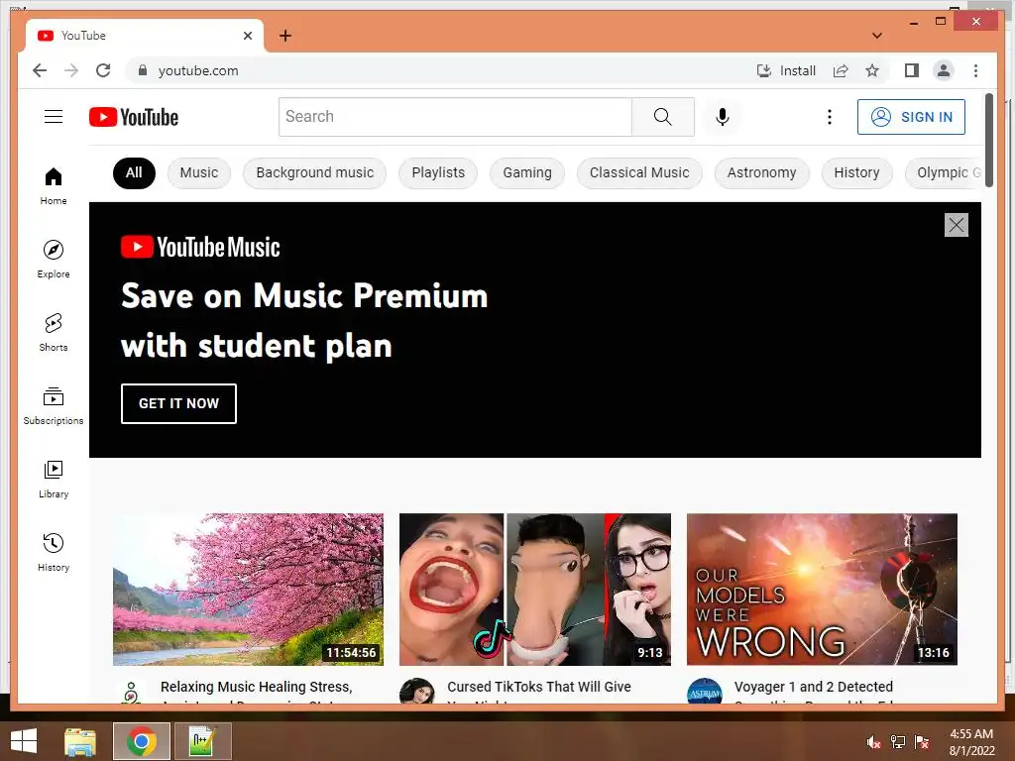Click the YouTube Music logo in banner
Viewport: 1015px width, 761px height.
[200, 247]
